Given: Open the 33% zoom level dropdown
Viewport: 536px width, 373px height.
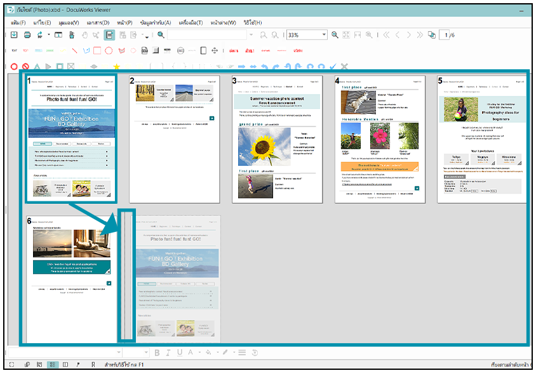Looking at the screenshot, I should click(324, 35).
